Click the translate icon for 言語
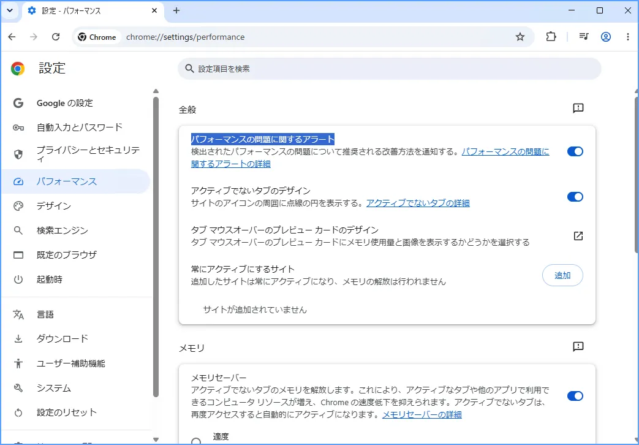 tap(18, 314)
